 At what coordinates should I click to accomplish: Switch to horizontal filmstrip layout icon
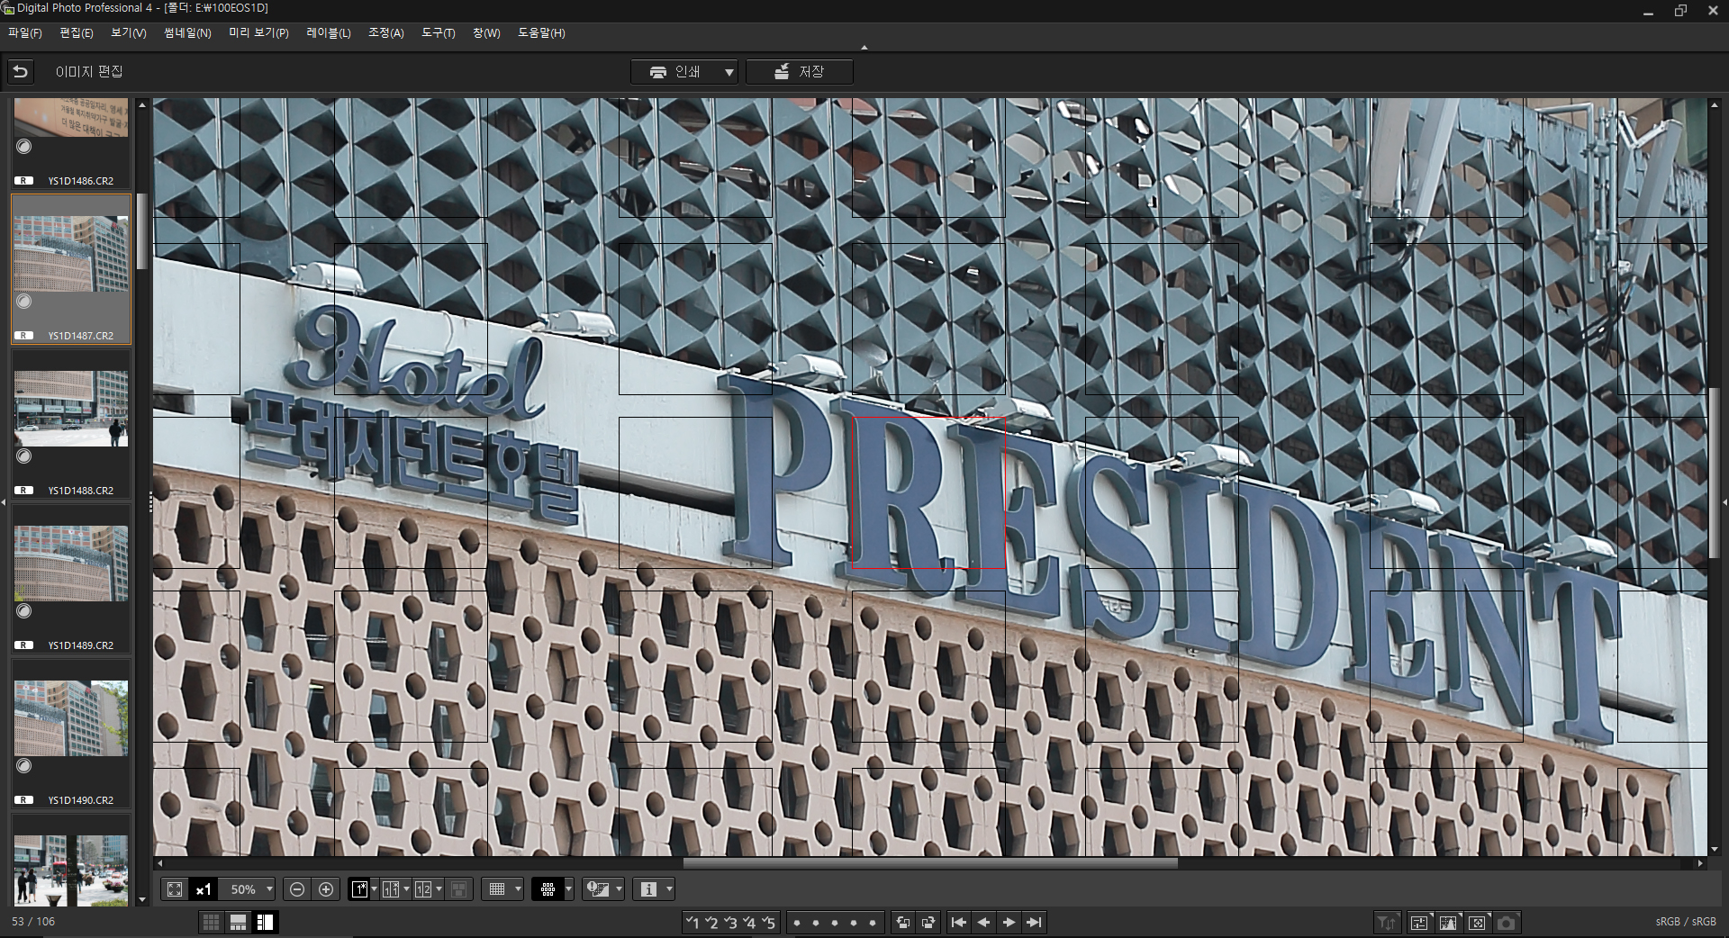point(239,922)
